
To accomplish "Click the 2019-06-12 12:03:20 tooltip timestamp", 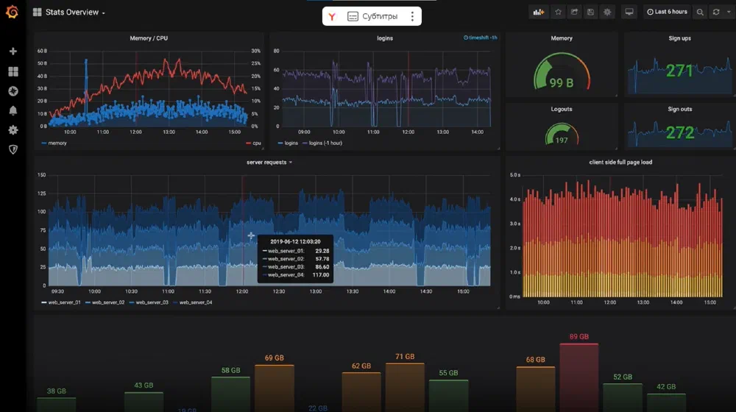I will coord(295,241).
